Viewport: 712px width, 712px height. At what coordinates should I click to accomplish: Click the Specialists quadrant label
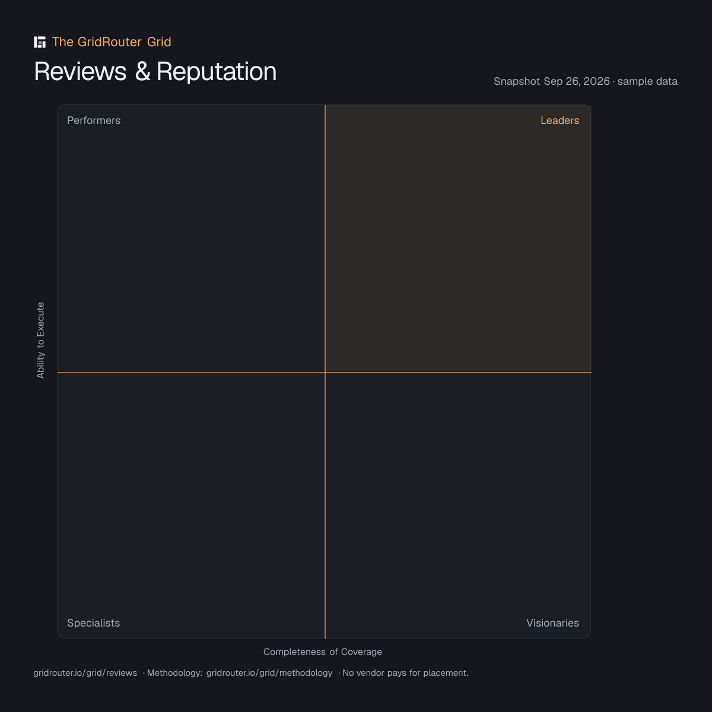coord(93,623)
